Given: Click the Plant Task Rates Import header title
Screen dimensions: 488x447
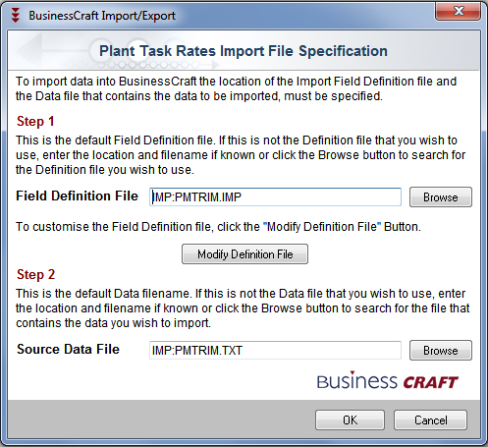Looking at the screenshot, I should tap(244, 51).
